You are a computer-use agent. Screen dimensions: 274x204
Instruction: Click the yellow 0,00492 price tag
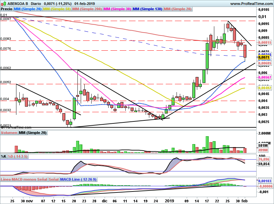(x=264, y=88)
